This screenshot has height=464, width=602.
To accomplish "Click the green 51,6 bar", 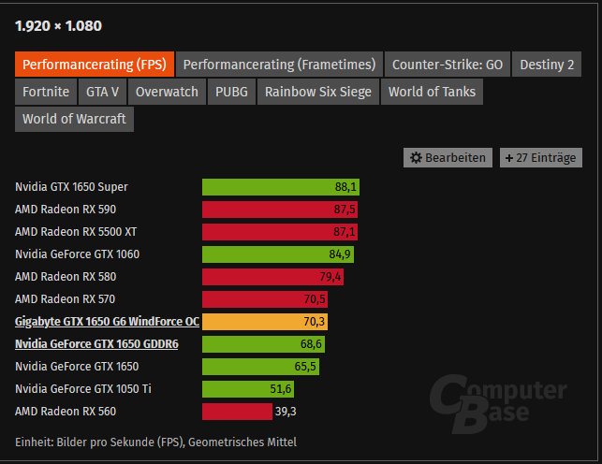I will tap(248, 389).
